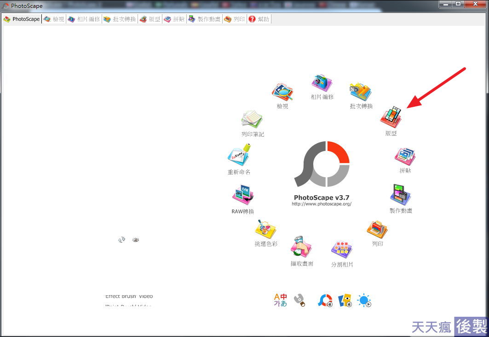Open the language selection icon
Image resolution: width=489 pixels, height=337 pixels.
point(280,300)
